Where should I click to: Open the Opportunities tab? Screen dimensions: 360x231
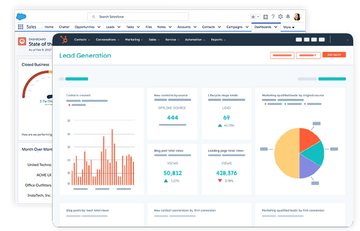pyautogui.click(x=84, y=27)
